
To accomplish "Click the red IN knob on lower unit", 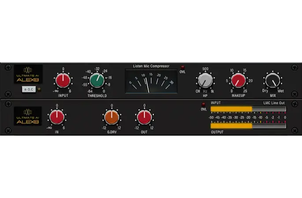I will (56, 117).
